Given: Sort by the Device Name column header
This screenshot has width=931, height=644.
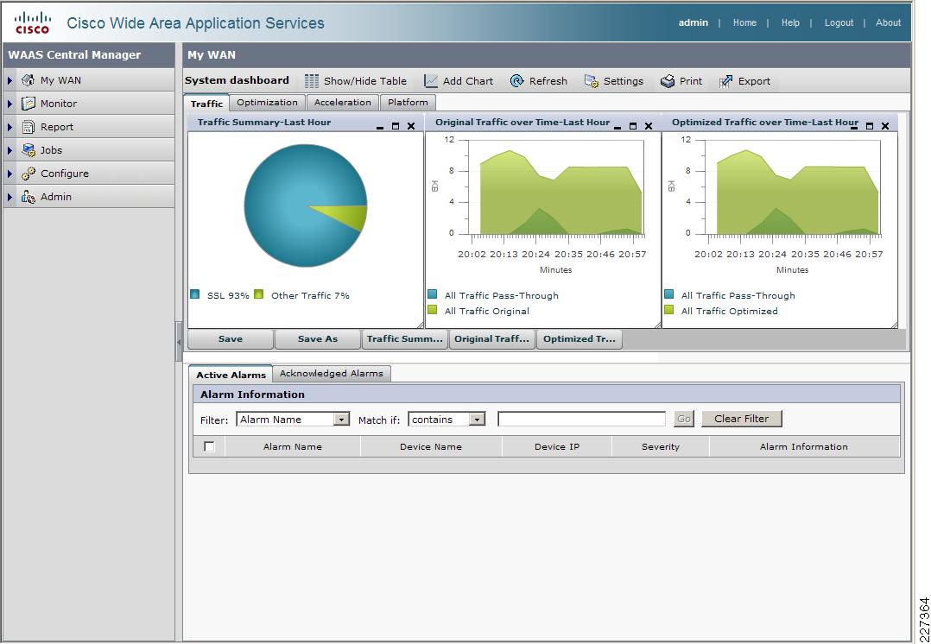Looking at the screenshot, I should pos(430,446).
